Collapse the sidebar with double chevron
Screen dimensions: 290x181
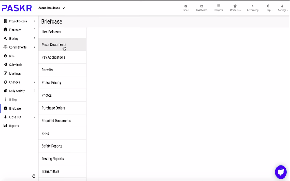coord(34,176)
